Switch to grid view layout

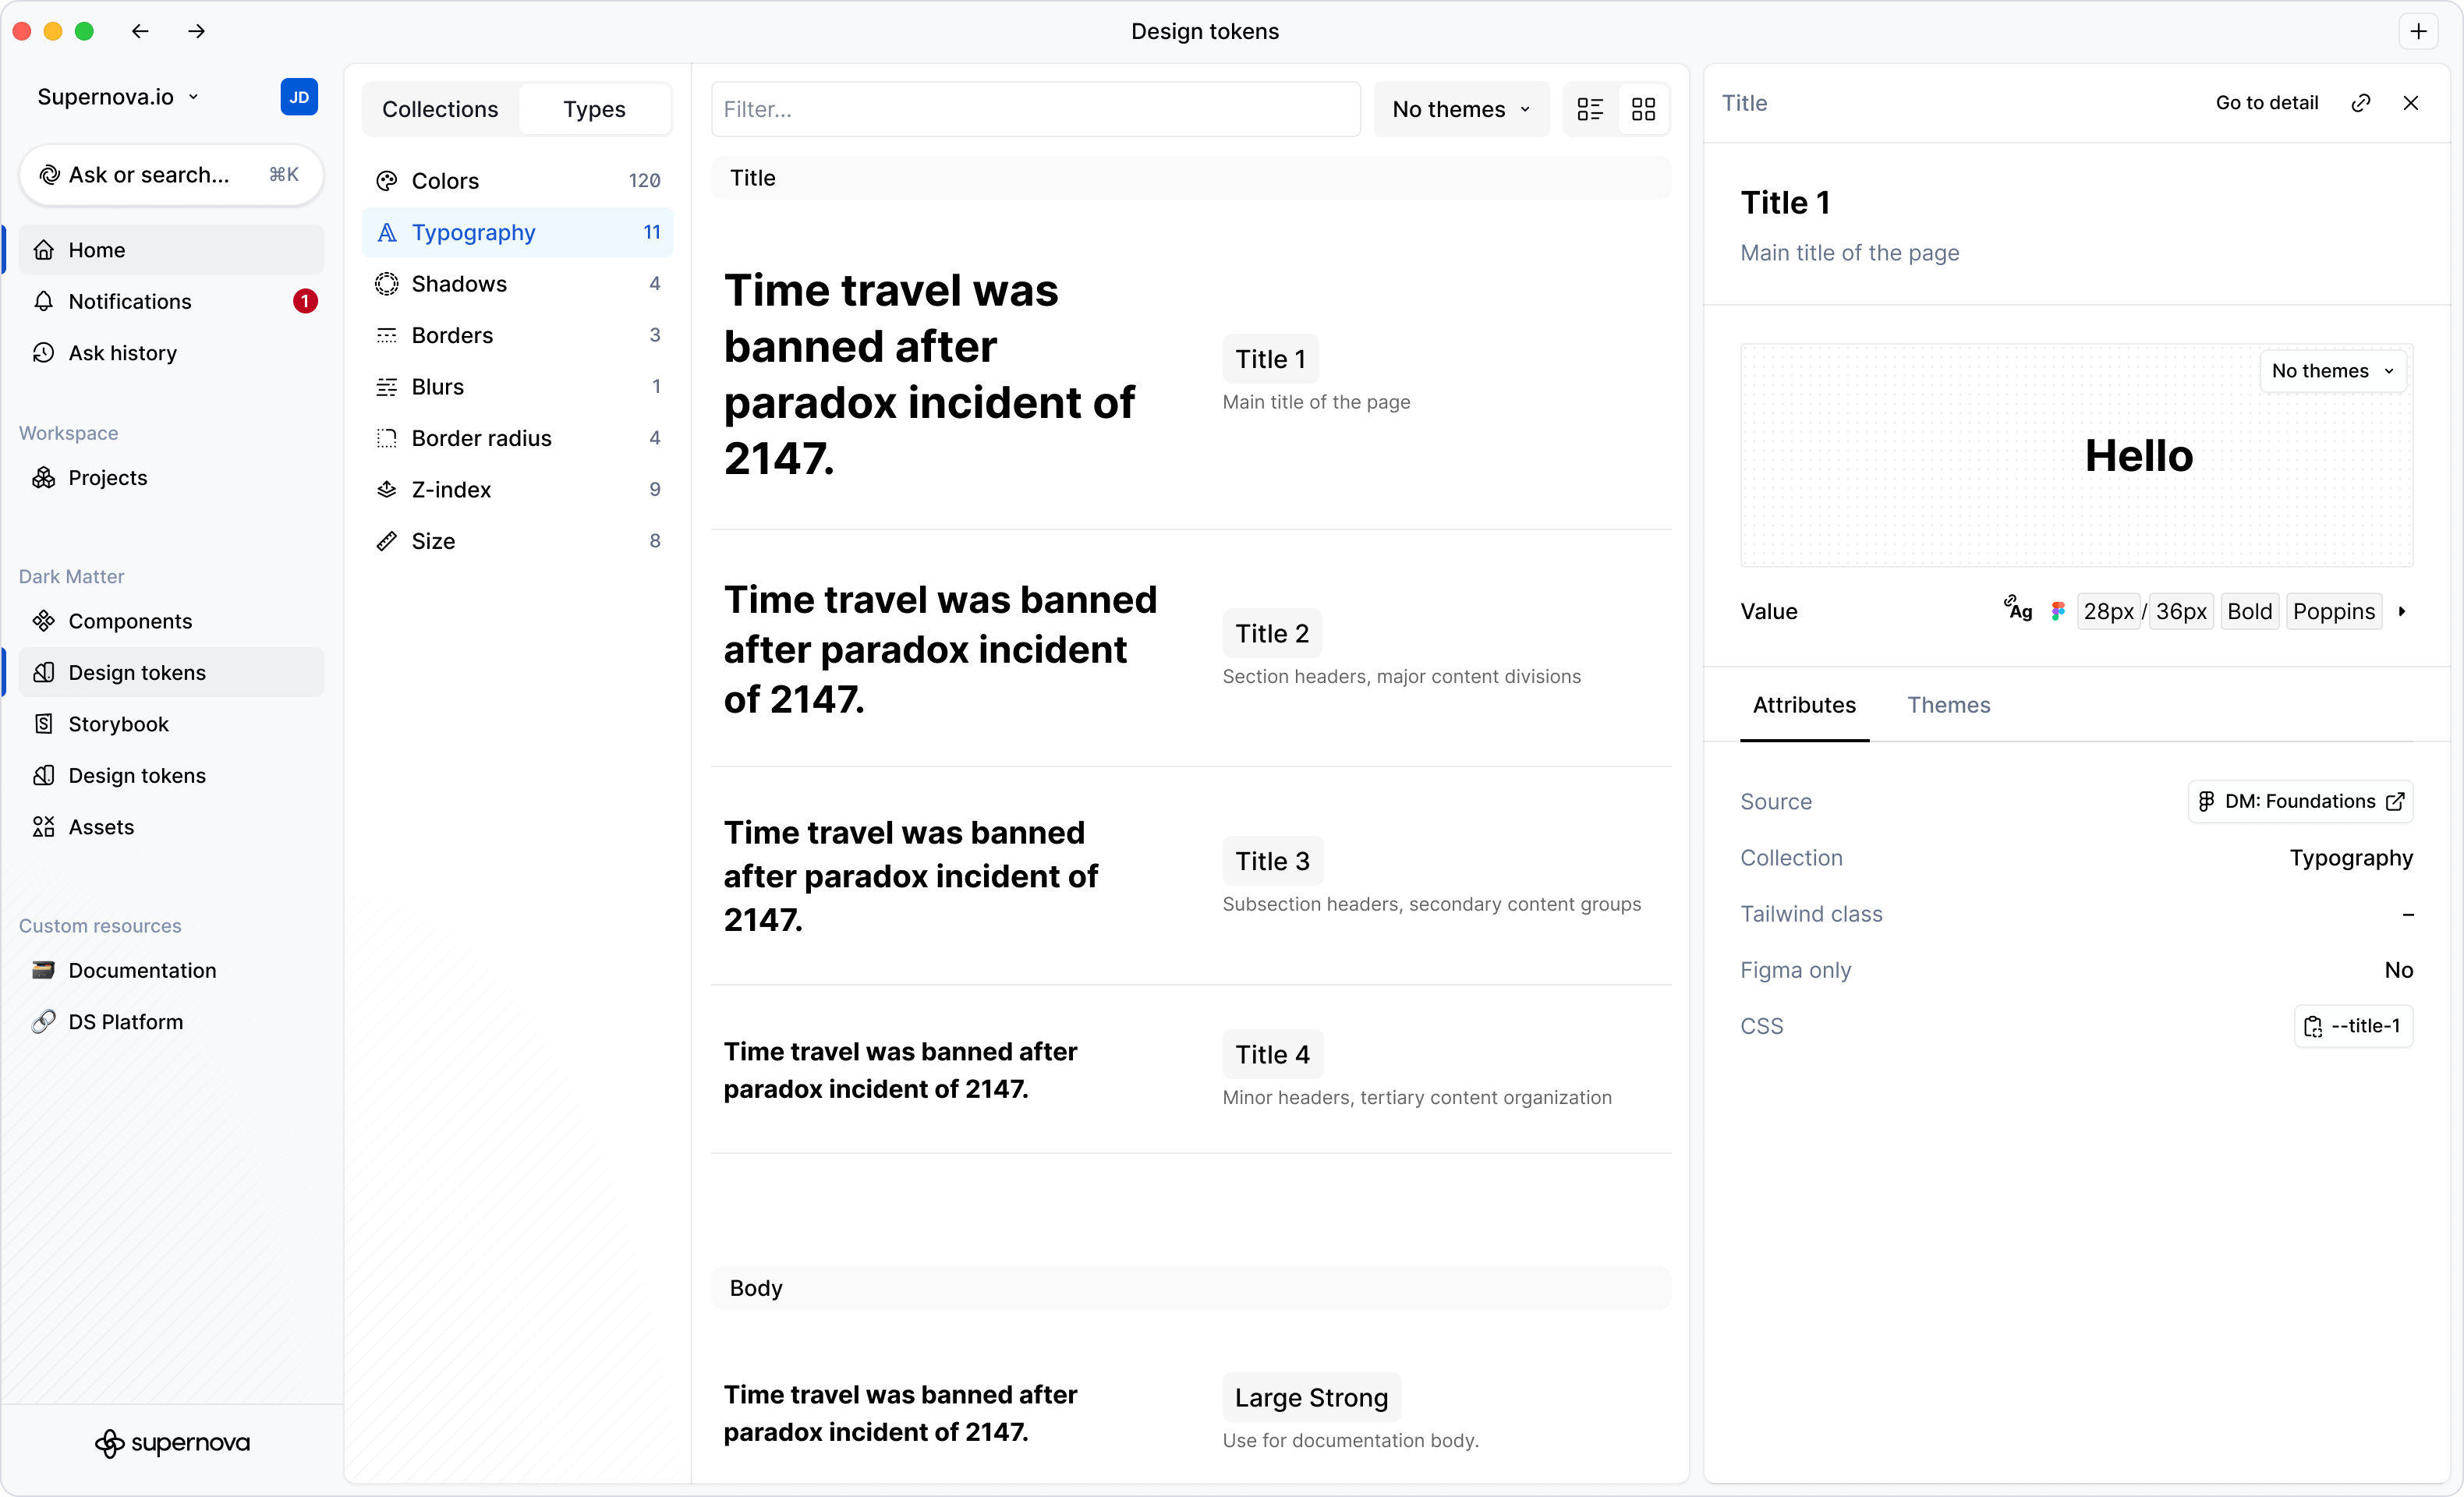point(1644,109)
